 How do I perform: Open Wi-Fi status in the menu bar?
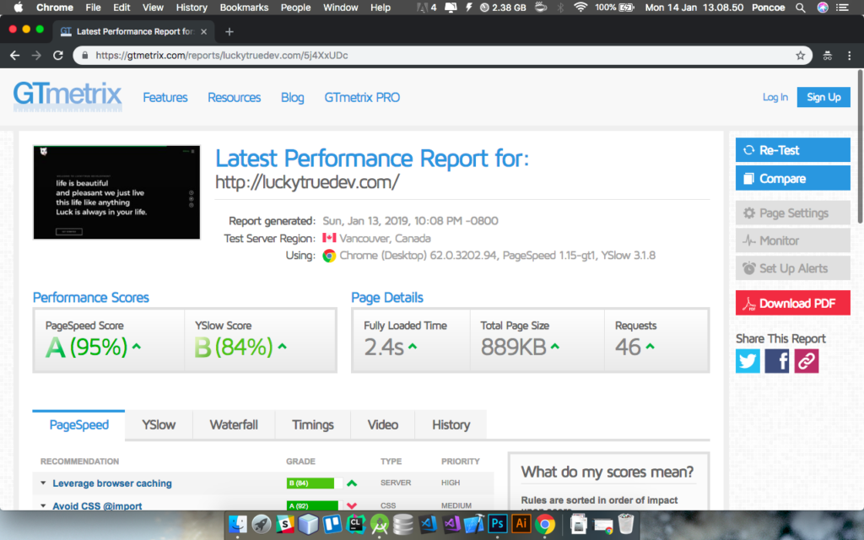[x=580, y=8]
